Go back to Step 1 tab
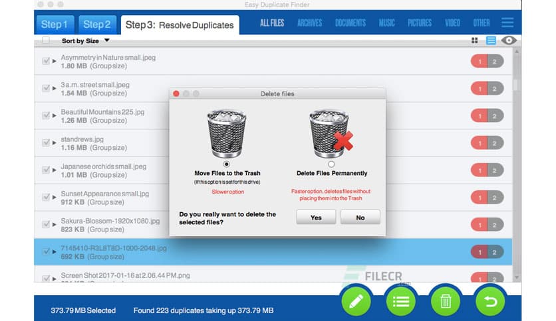This screenshot has width=556, height=321. coord(55,25)
